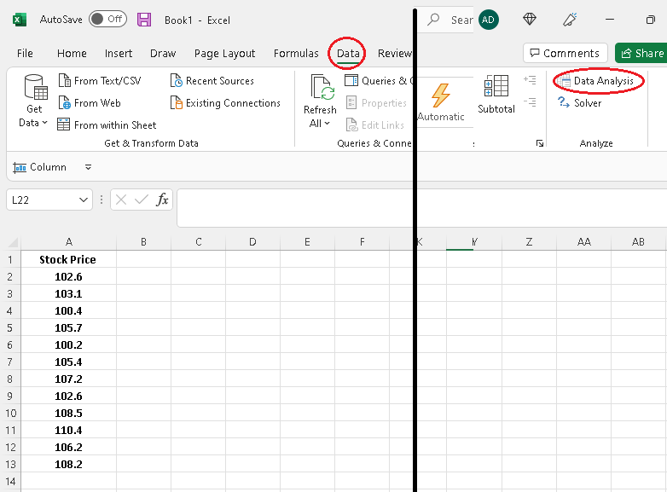Click the Save floppy disk icon
Viewport: 667px width, 492px height.
click(144, 20)
